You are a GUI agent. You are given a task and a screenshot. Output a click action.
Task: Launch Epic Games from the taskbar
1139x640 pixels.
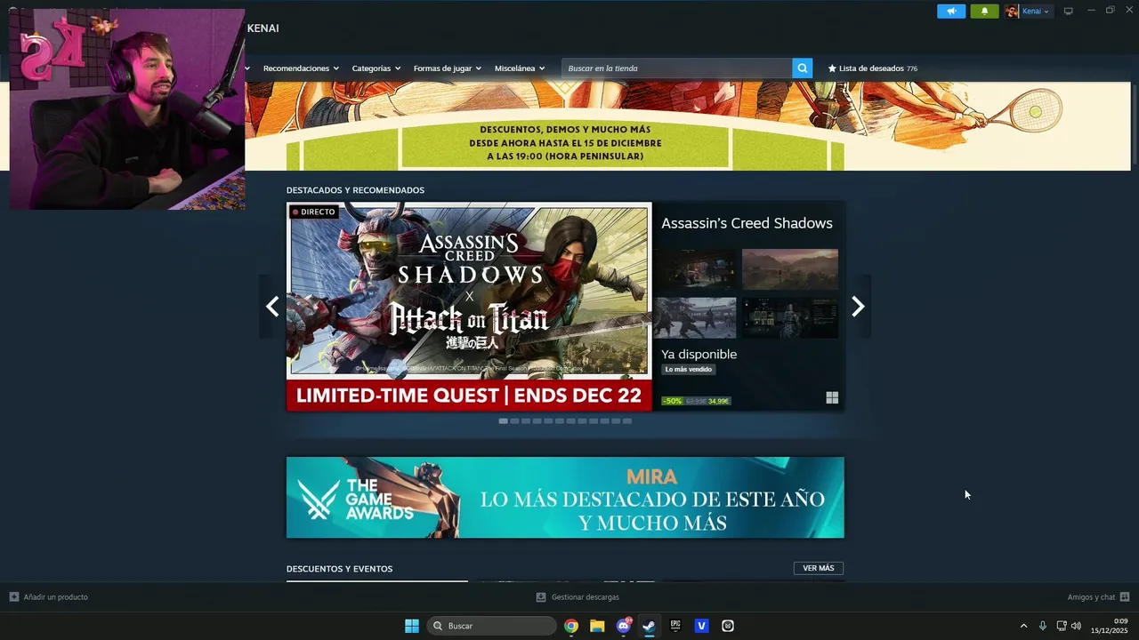click(675, 626)
